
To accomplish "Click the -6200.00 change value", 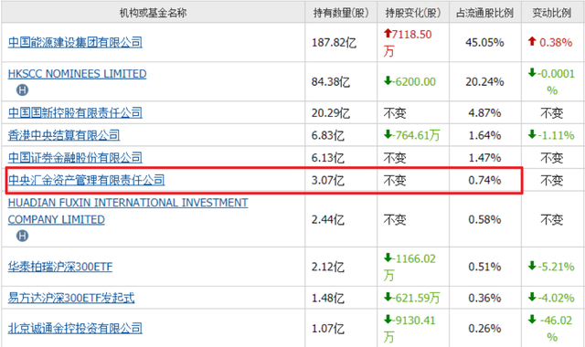I will coord(409,81).
